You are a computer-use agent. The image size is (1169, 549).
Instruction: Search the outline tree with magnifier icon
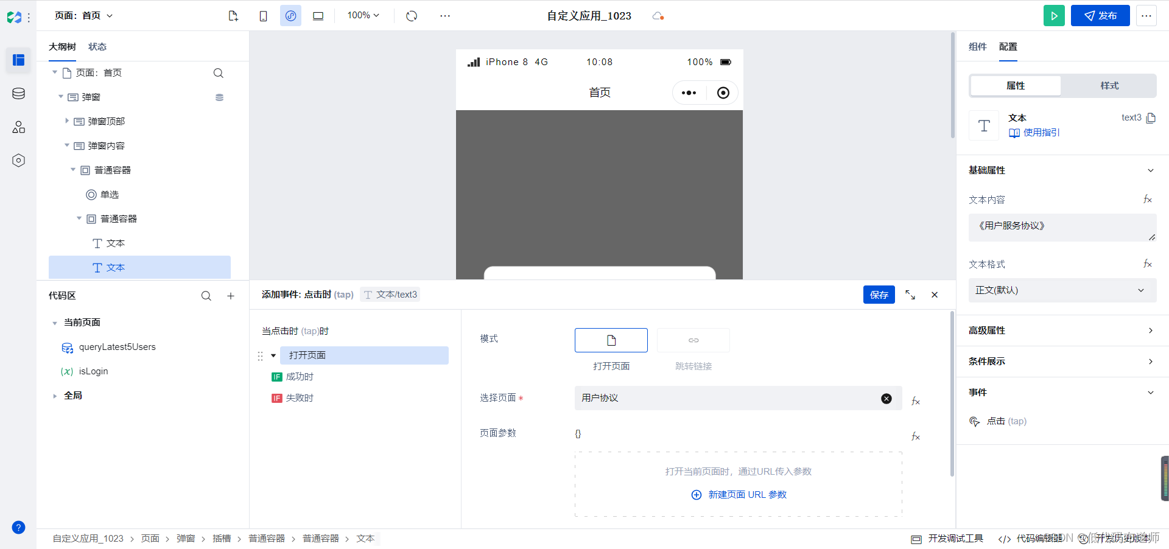point(219,73)
